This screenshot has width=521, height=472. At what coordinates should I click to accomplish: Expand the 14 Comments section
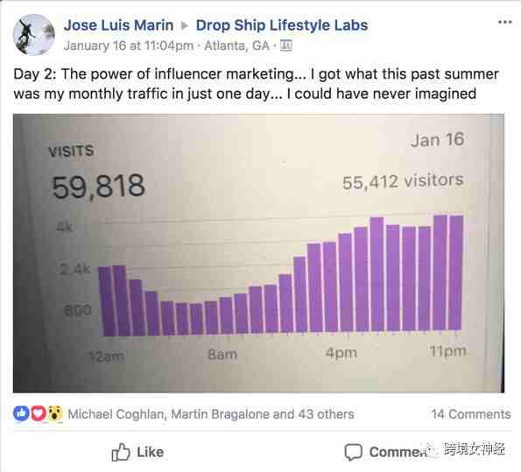pos(471,414)
